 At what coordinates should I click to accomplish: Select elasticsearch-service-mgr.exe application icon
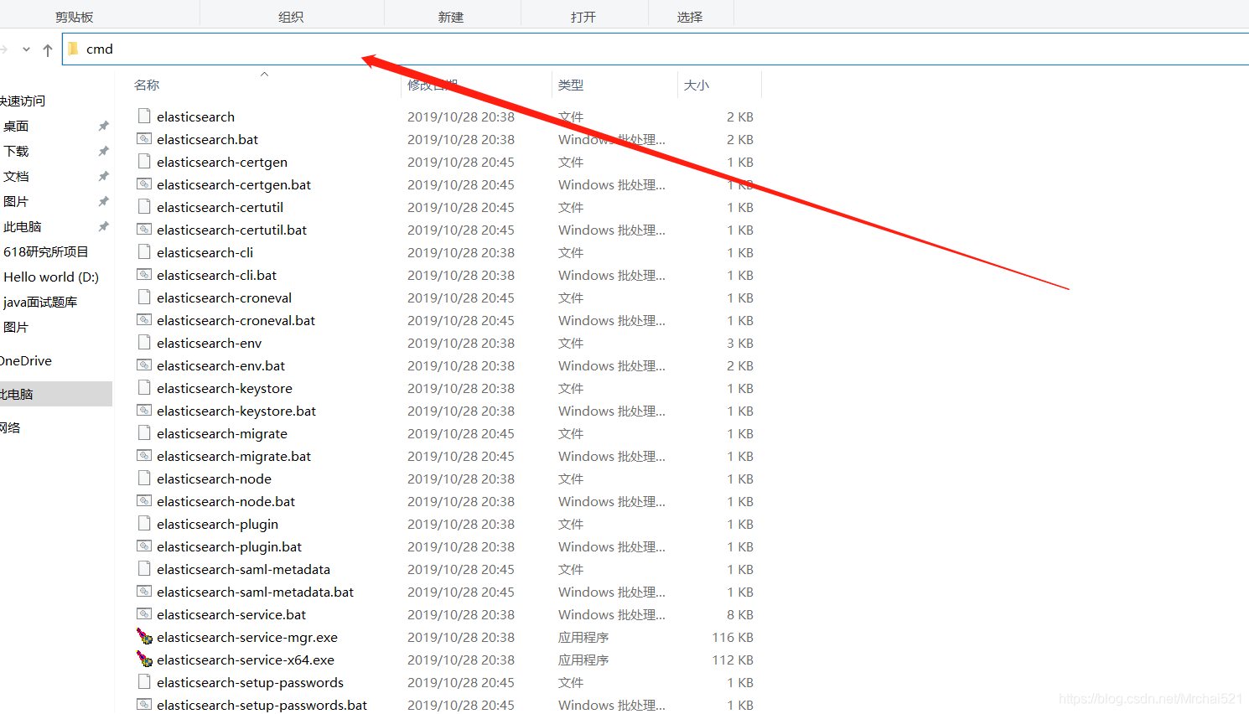click(144, 636)
